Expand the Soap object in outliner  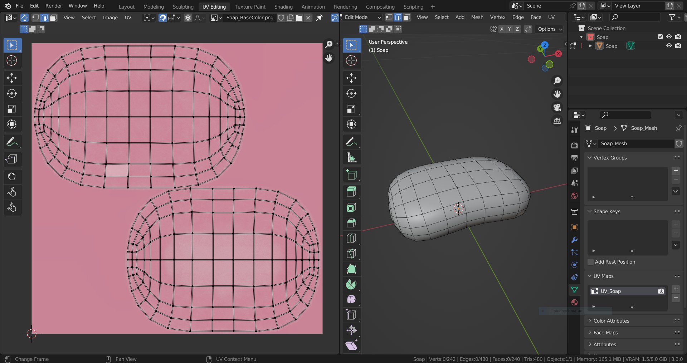click(590, 46)
